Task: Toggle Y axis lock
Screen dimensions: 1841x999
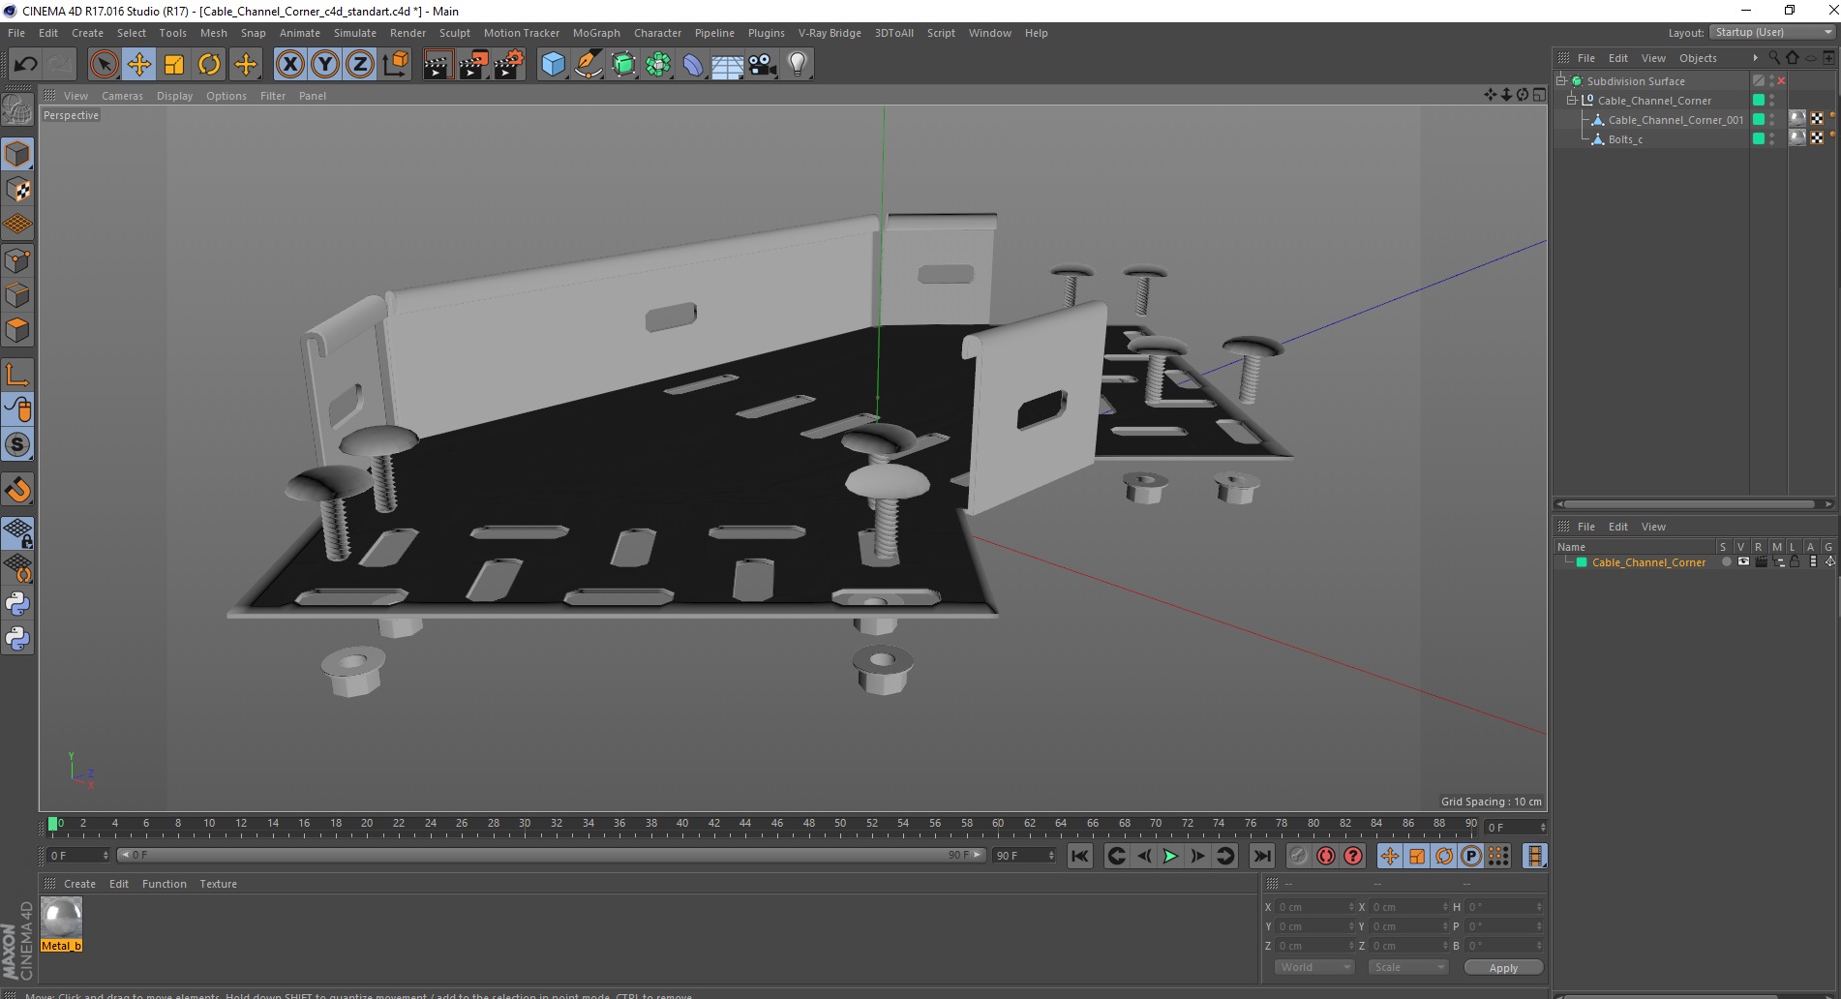Action: coord(325,65)
